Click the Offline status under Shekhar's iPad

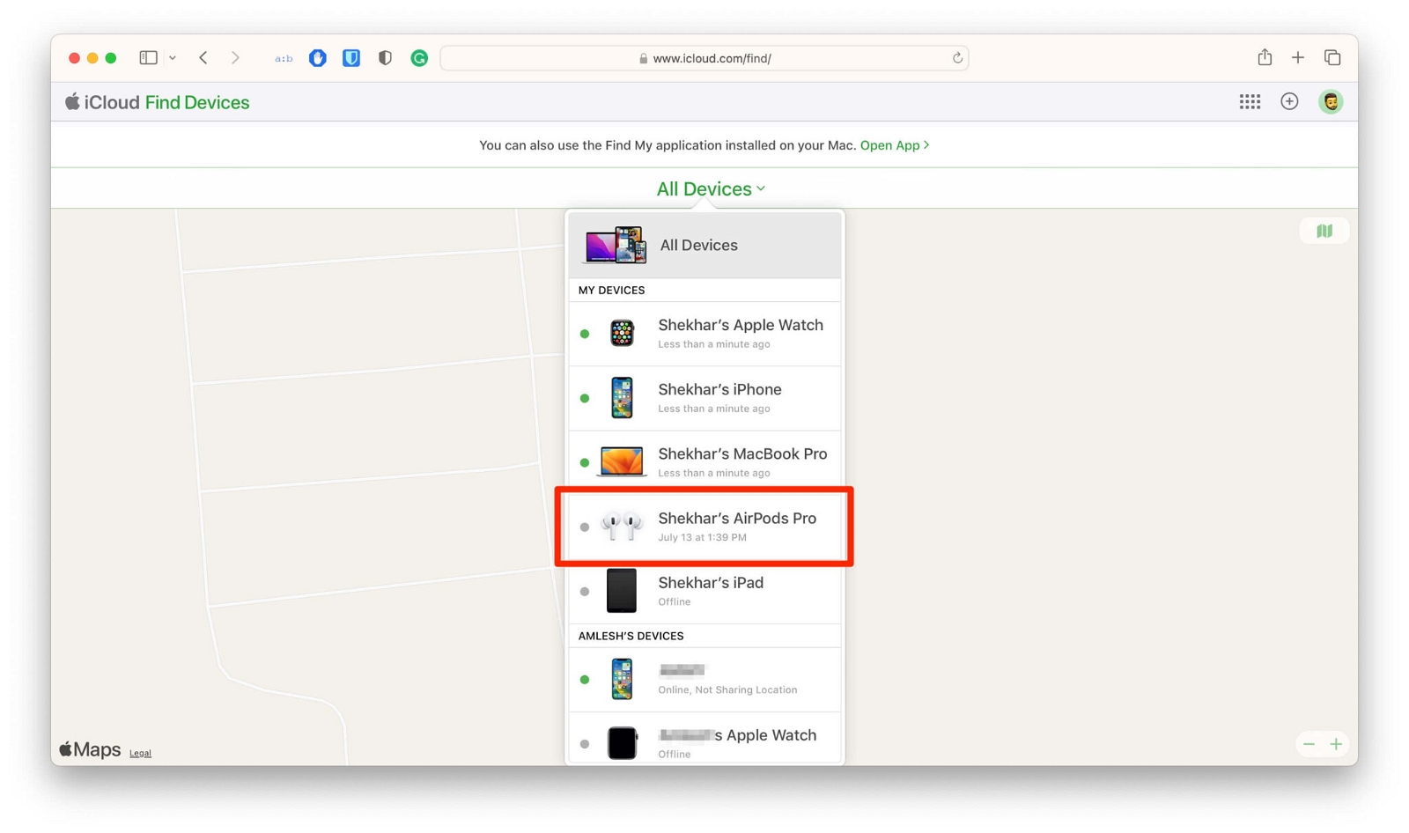click(674, 601)
